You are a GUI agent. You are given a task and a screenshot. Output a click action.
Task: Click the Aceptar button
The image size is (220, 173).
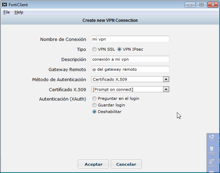(93, 164)
